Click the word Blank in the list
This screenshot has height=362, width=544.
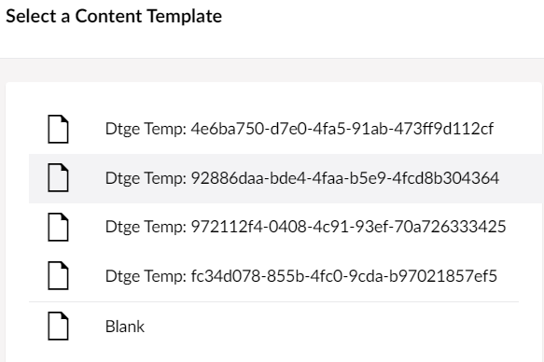click(x=124, y=327)
